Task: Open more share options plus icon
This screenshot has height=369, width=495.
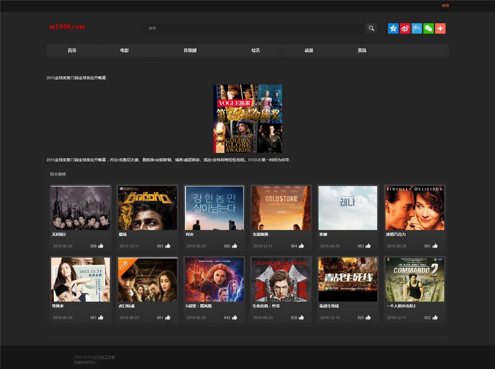Action: point(440,28)
